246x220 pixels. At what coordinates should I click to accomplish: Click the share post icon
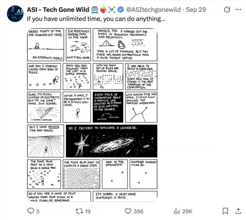(x=238, y=211)
